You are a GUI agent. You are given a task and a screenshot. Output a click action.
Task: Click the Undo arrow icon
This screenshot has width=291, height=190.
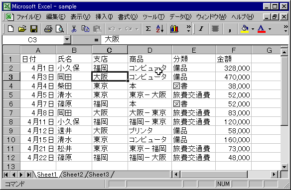coord(112,29)
